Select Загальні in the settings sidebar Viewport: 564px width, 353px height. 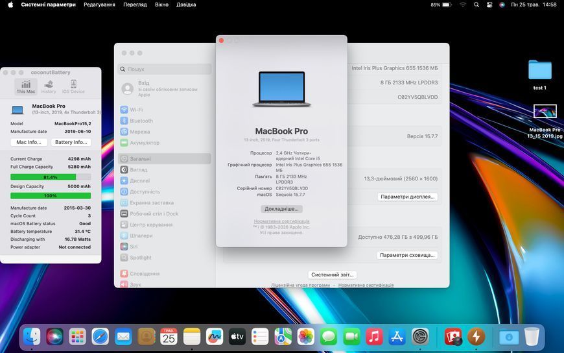pyautogui.click(x=165, y=158)
